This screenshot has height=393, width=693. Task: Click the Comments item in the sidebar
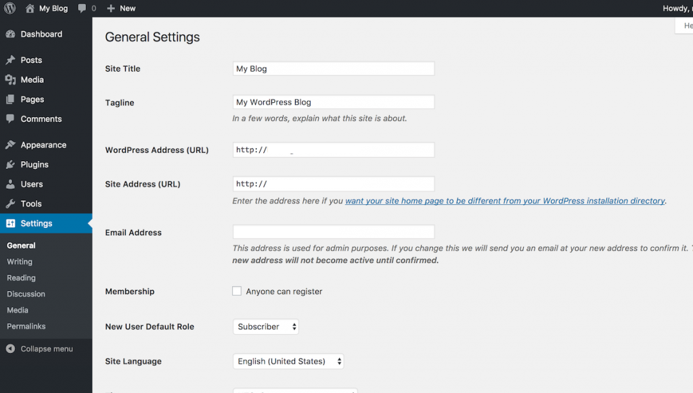(x=46, y=119)
